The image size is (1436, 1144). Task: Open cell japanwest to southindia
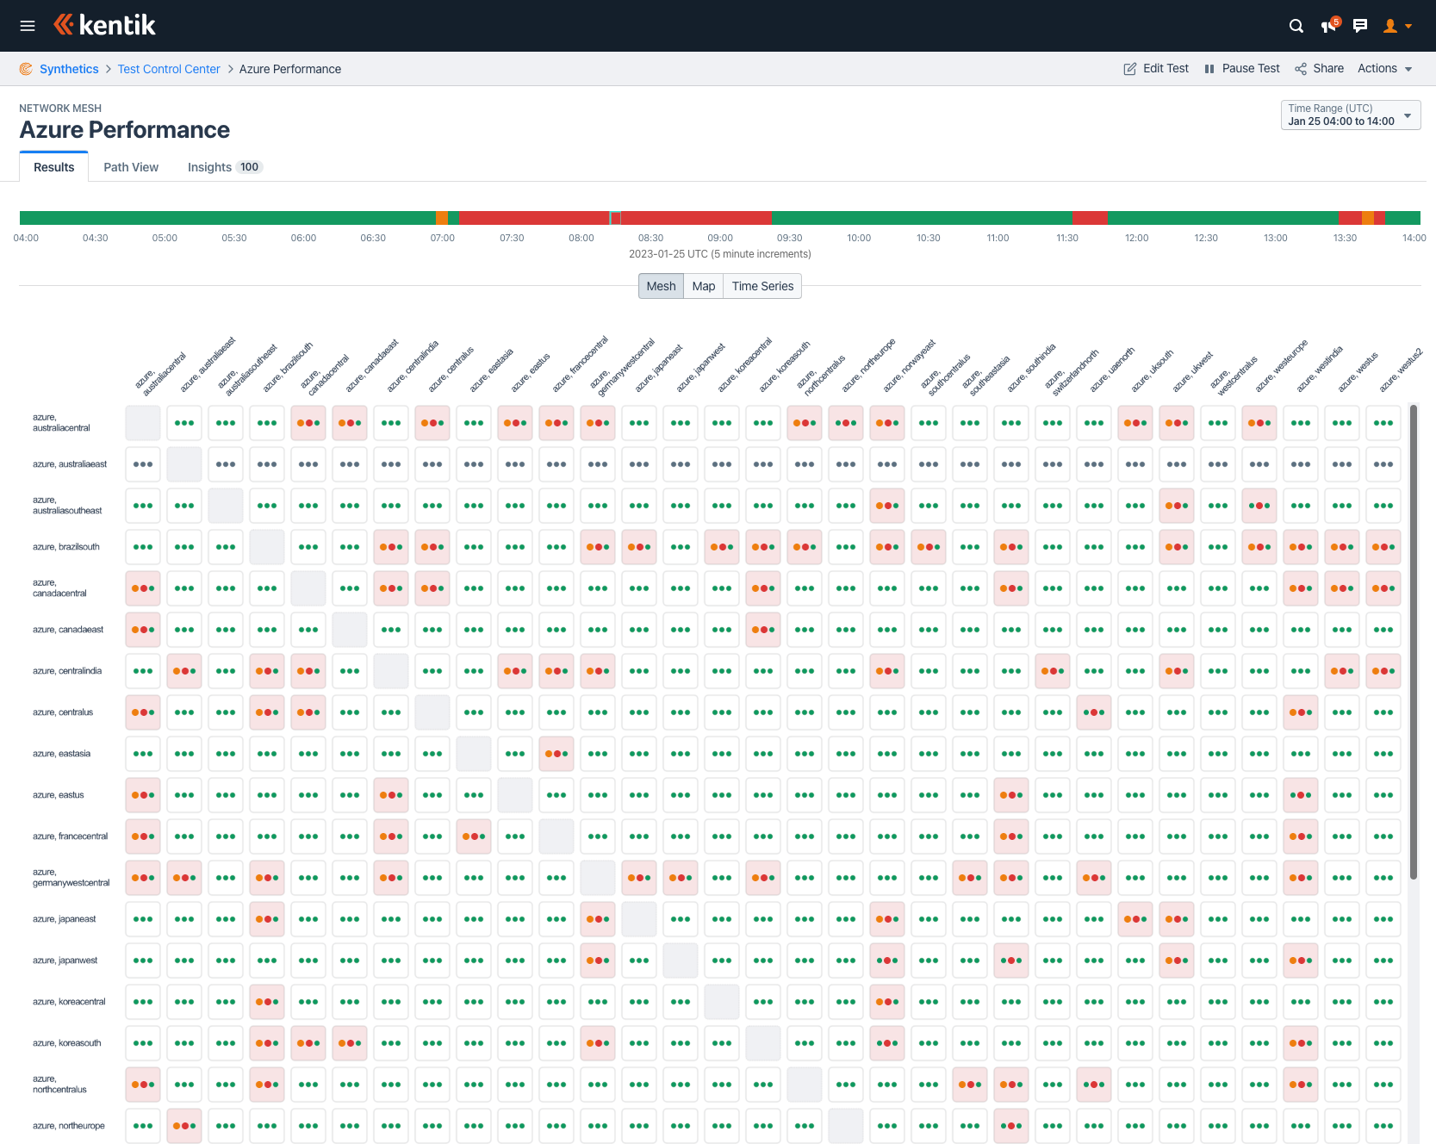click(x=1011, y=961)
